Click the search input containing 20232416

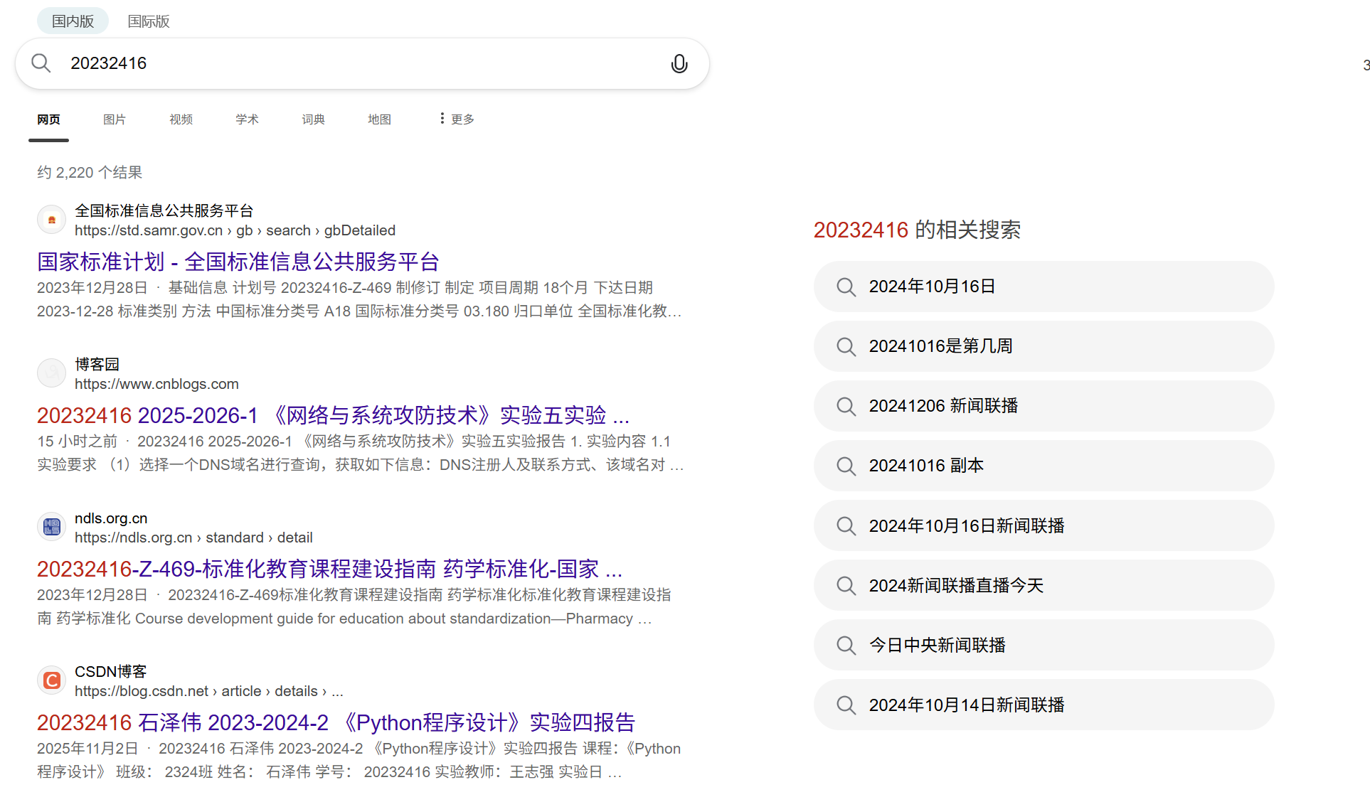356,63
